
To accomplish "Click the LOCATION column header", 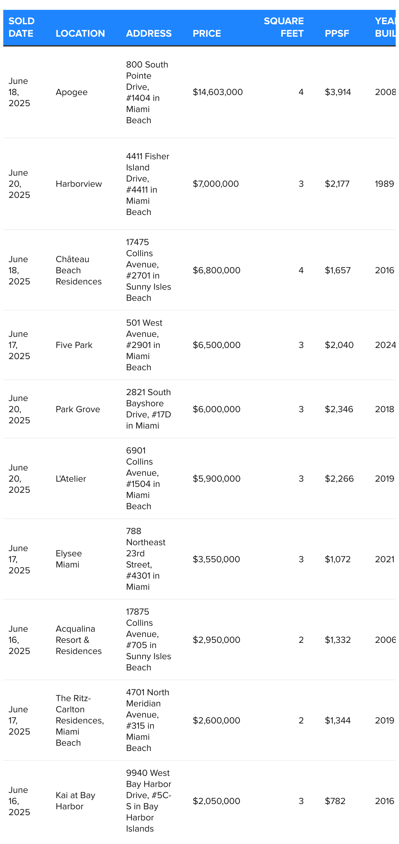I will 80,33.
